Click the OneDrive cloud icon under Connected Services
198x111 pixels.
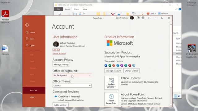click(x=56, y=97)
